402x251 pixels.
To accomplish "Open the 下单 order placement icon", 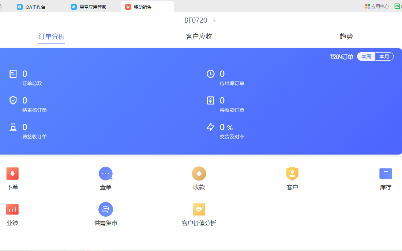I will pos(12,174).
